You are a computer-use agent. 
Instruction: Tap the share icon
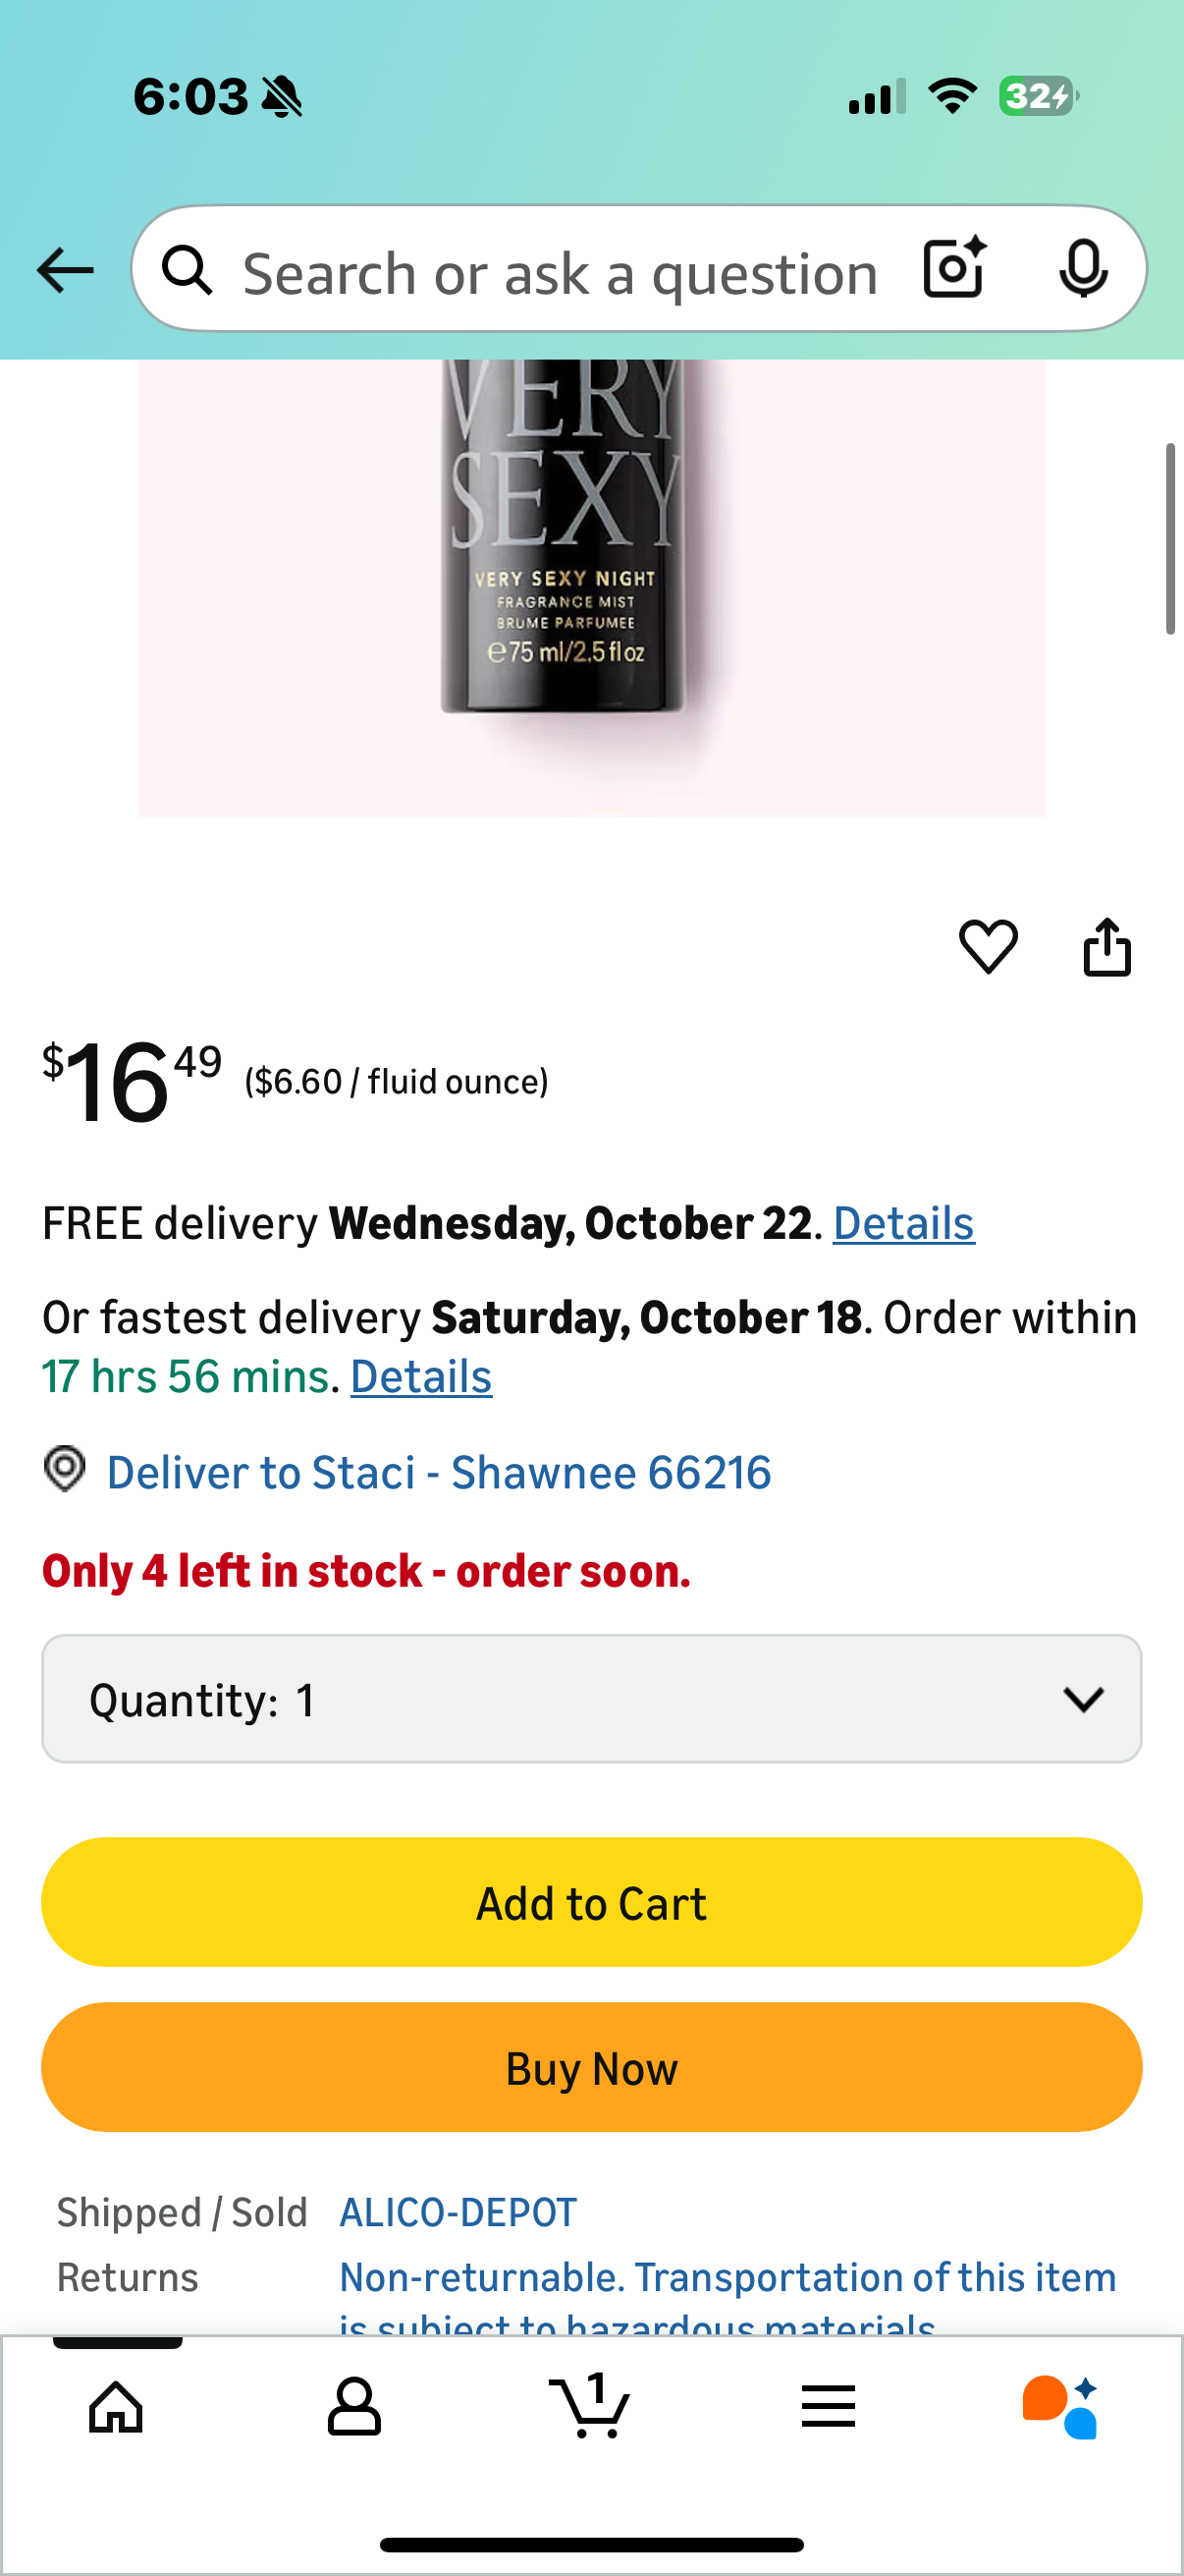[1107, 946]
